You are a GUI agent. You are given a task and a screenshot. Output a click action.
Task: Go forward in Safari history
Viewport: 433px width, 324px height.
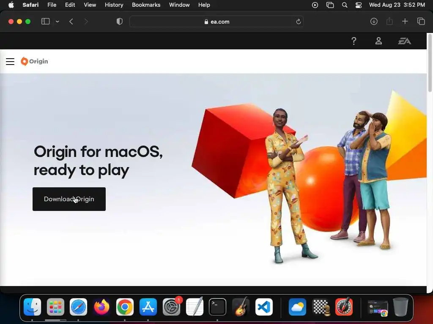[86, 22]
